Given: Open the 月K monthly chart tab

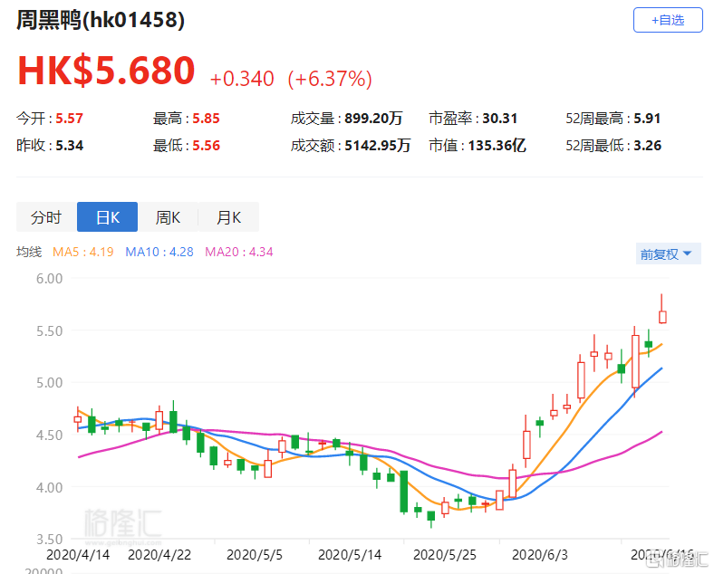Looking at the screenshot, I should coord(228,217).
